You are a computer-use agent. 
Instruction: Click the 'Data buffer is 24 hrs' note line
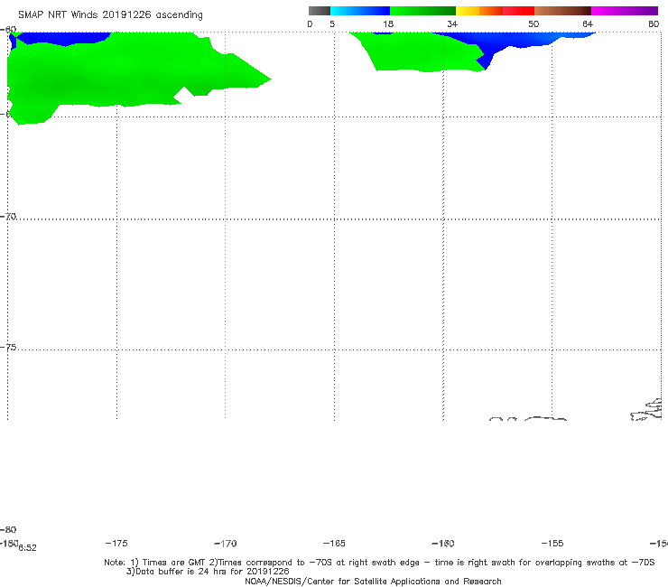(x=208, y=572)
